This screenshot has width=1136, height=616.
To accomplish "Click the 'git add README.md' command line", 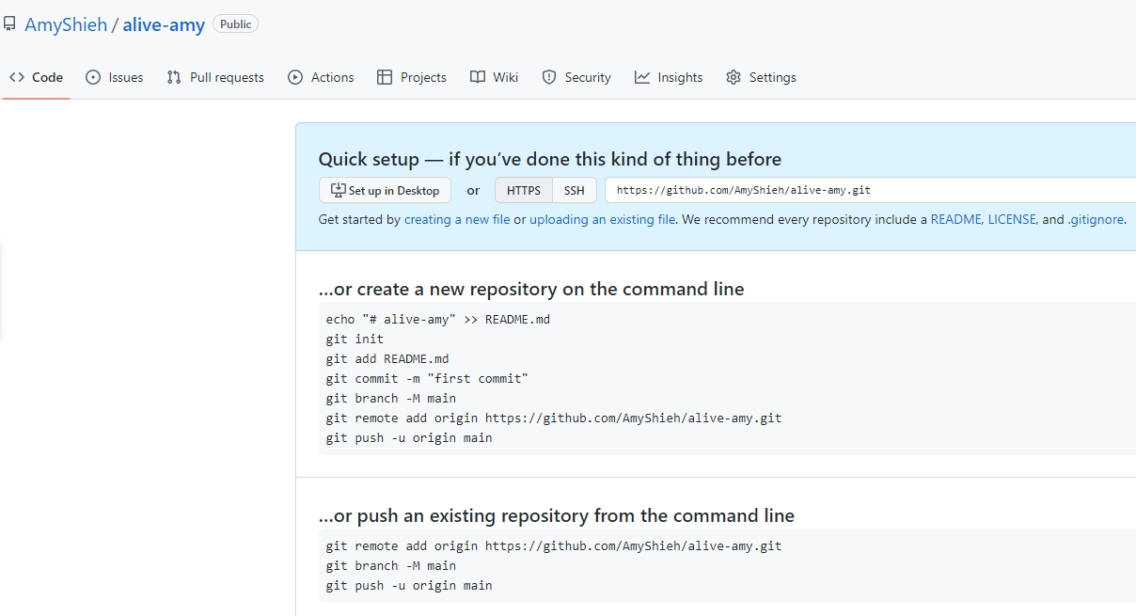I will 387,358.
